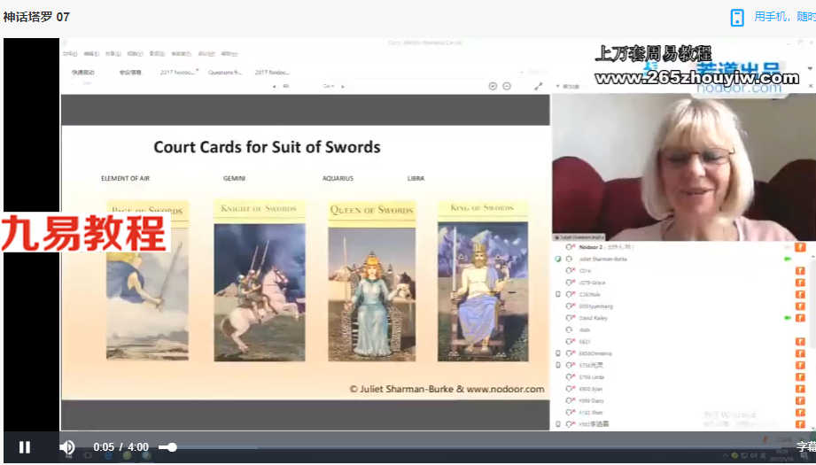Click the LIBRA label
816x465 pixels.
click(416, 178)
